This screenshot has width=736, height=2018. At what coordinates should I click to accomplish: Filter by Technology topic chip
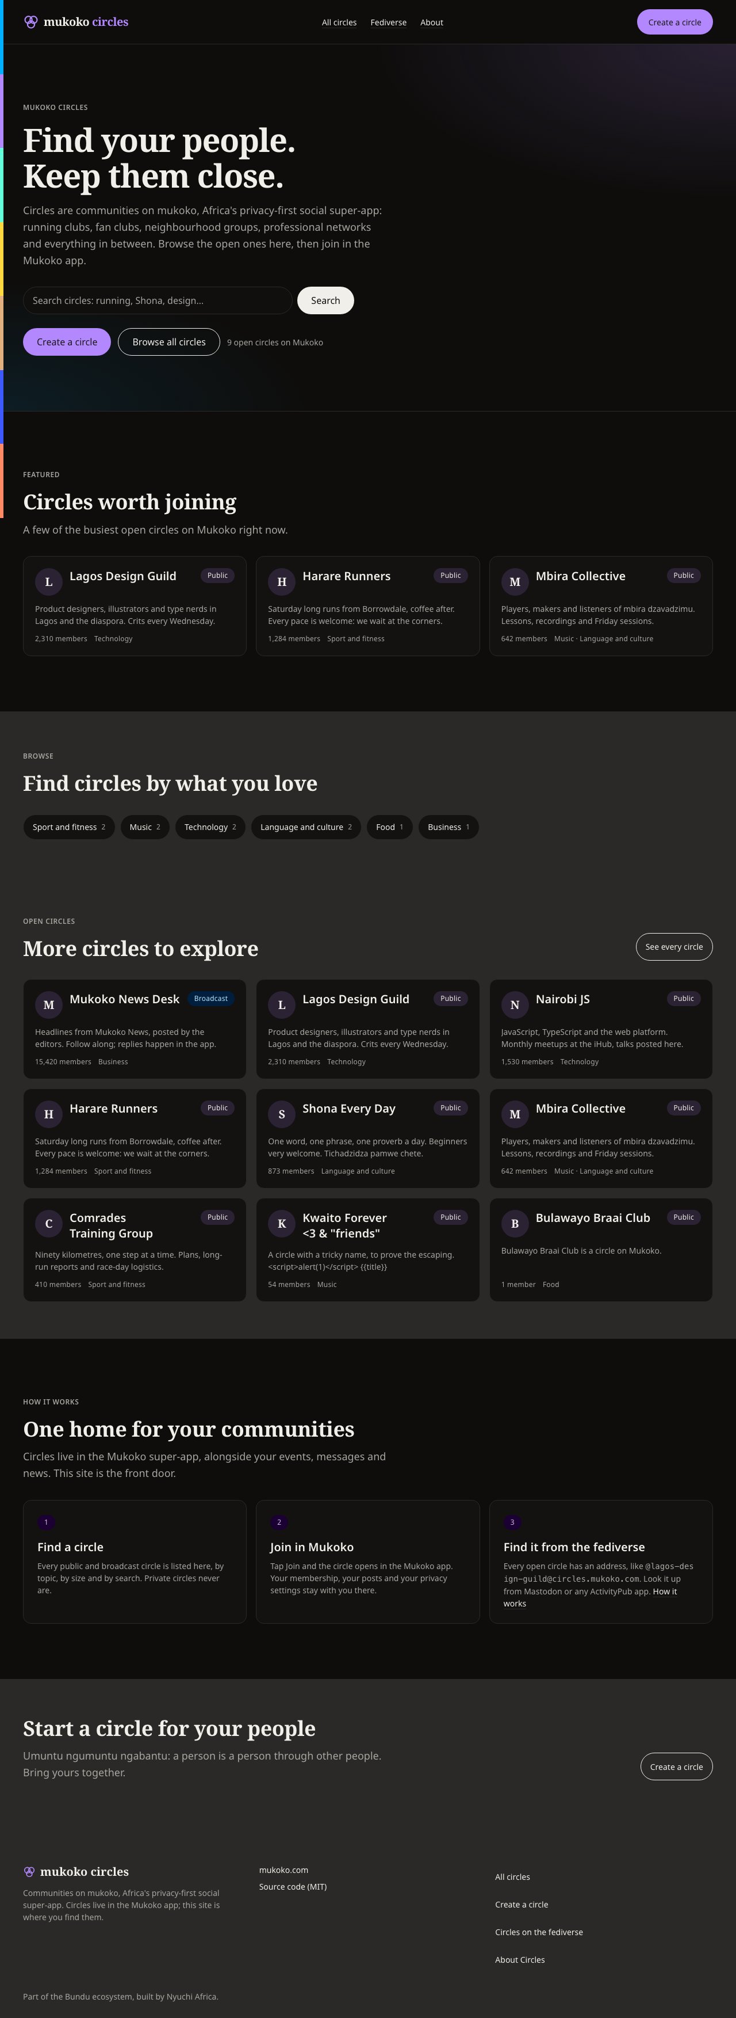pyautogui.click(x=210, y=827)
